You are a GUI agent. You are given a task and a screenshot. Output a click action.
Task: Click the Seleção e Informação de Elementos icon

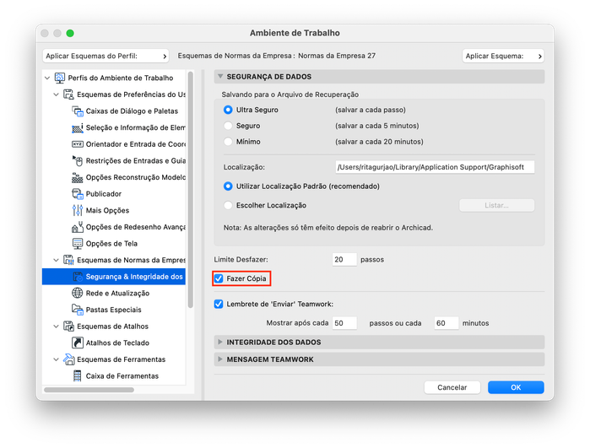78,127
